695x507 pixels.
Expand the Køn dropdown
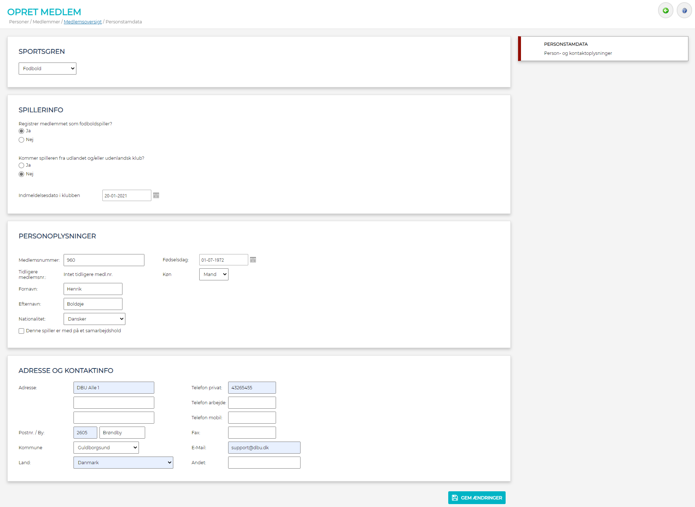tap(214, 275)
